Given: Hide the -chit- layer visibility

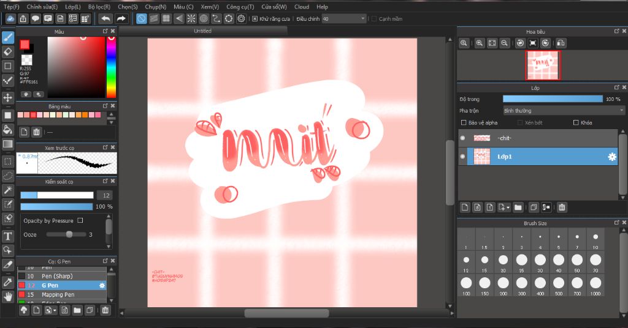Looking at the screenshot, I should (x=463, y=138).
